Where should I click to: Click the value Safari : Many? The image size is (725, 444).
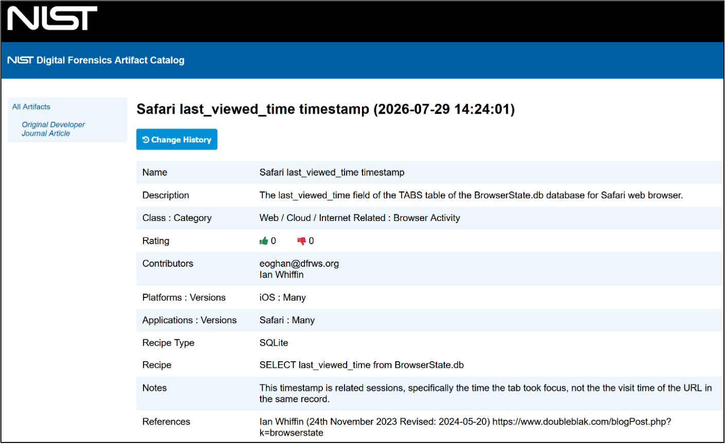click(287, 320)
